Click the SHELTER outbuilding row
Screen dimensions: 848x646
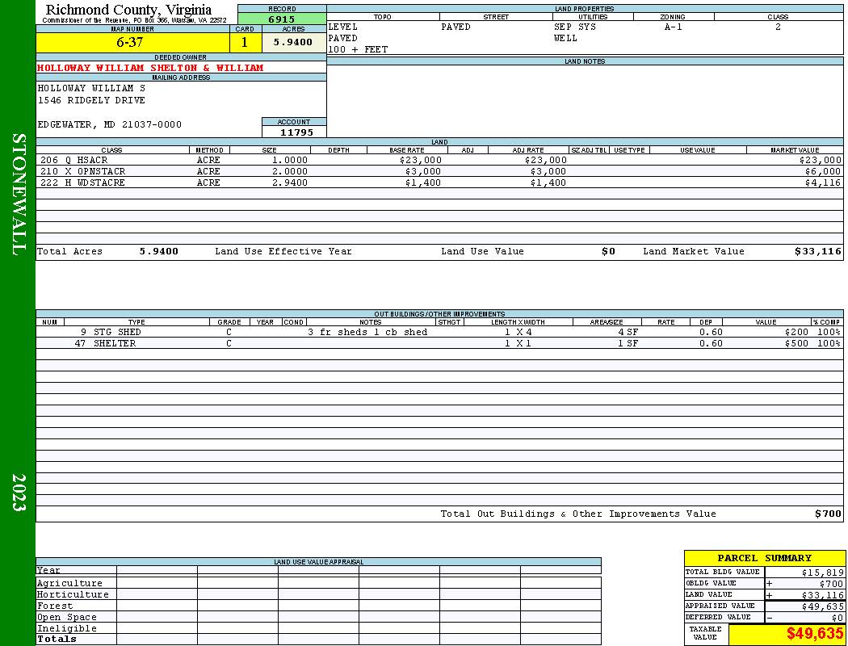[439, 343]
